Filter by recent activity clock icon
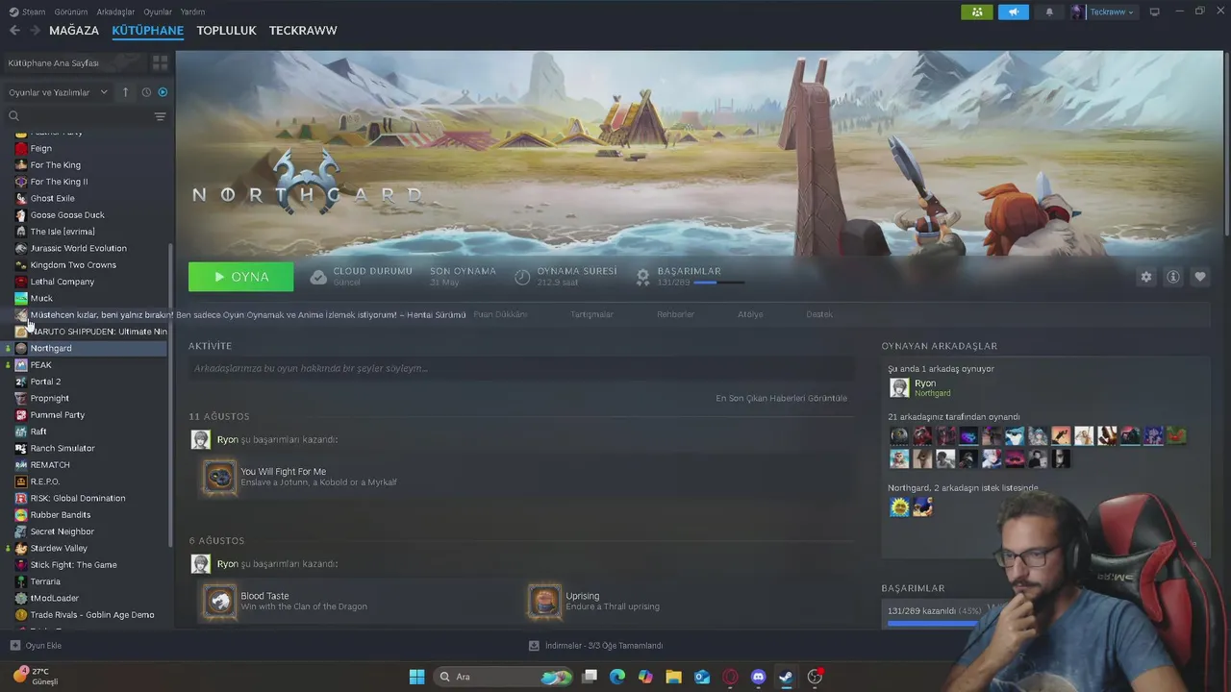1231x692 pixels. (146, 92)
